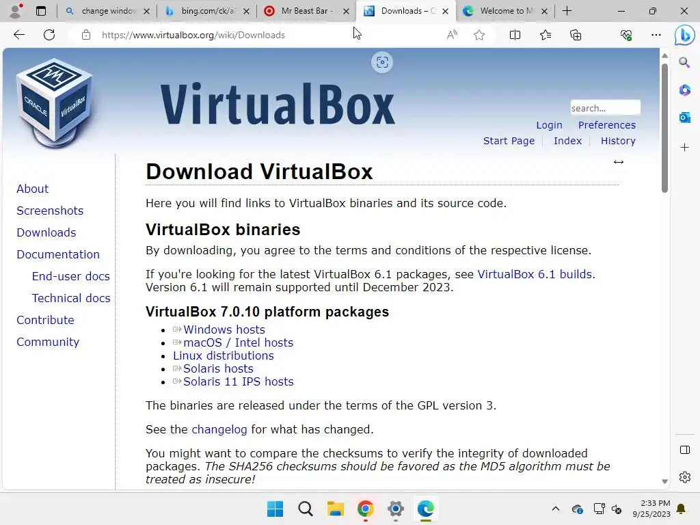Click the visual search icon over banner
700x525 pixels.
382,62
